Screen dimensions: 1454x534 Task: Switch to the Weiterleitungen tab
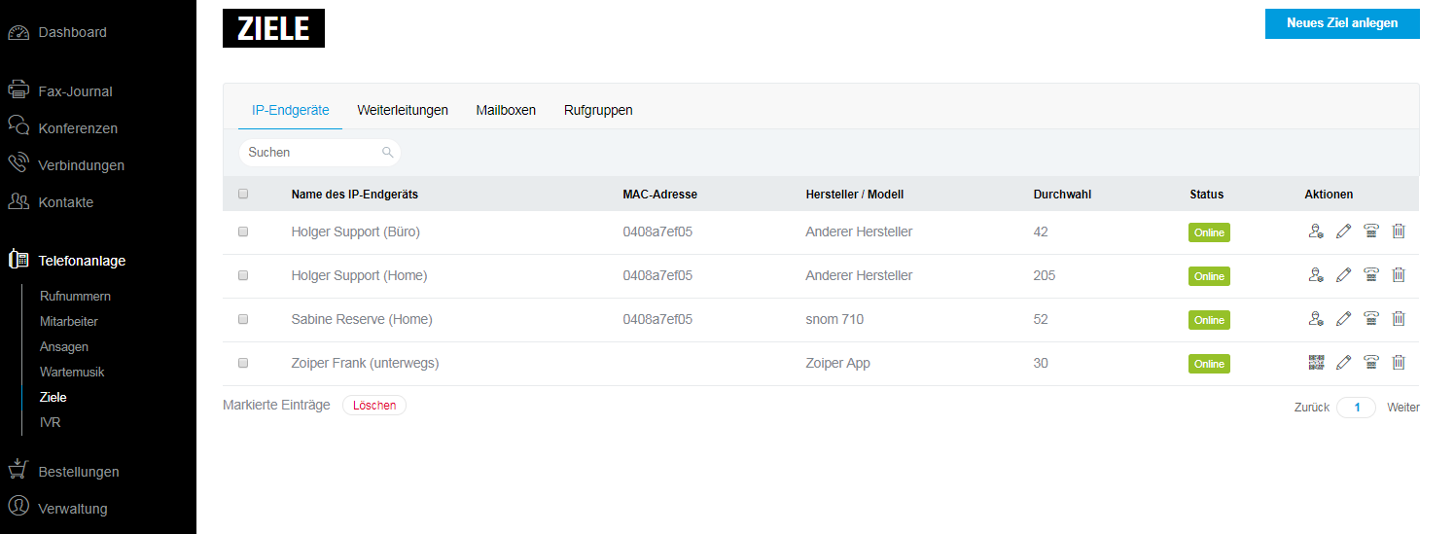click(x=403, y=110)
